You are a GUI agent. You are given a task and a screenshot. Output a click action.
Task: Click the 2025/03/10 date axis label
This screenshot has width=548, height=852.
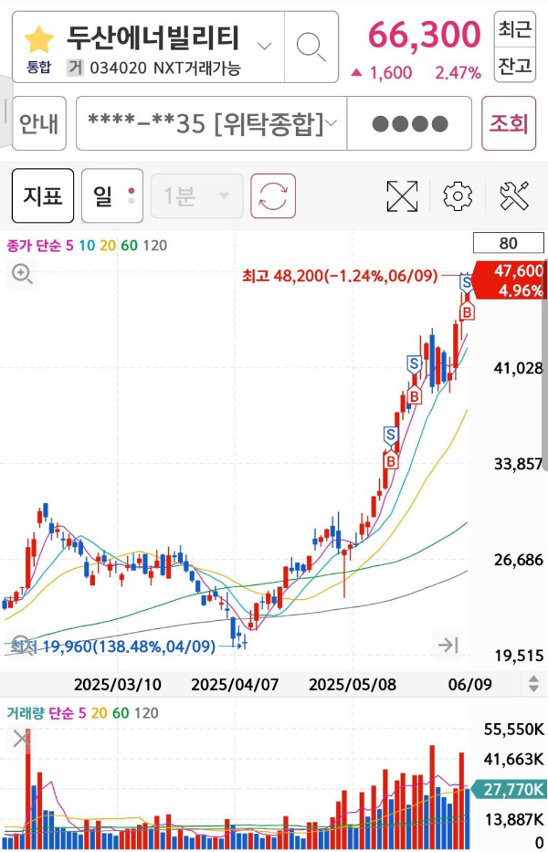point(118,684)
